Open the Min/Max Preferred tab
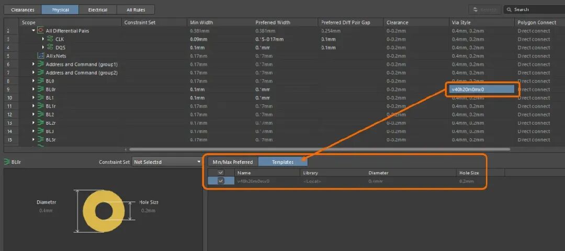565x251 pixels. (x=233, y=162)
